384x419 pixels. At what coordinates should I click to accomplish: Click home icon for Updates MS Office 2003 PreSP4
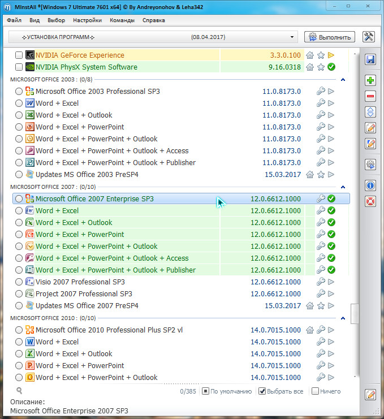(x=310, y=175)
